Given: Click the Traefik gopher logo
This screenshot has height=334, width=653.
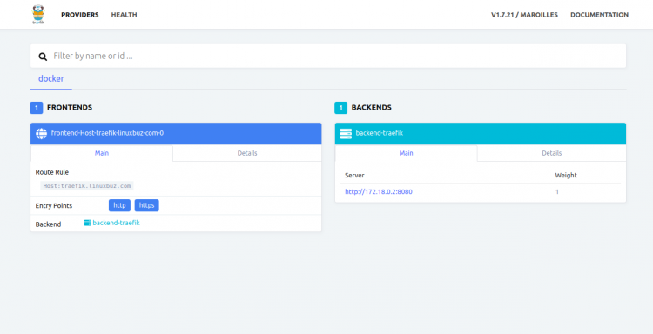Looking at the screenshot, I should coord(38,15).
